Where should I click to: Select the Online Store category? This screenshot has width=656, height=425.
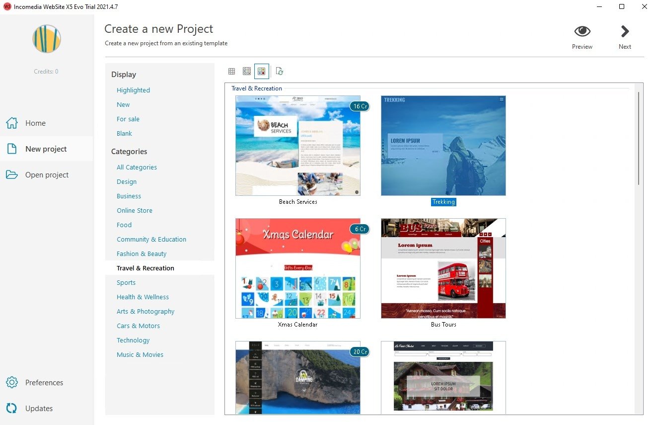135,210
